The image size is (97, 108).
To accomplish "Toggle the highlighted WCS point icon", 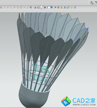I will [42, 7].
